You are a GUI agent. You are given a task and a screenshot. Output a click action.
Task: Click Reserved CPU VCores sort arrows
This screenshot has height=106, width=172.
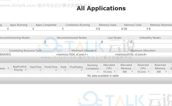(149, 71)
